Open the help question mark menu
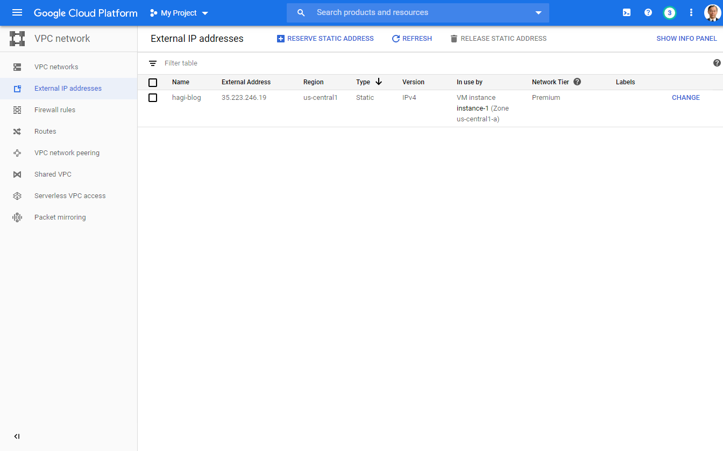723x451 pixels. pyautogui.click(x=648, y=13)
